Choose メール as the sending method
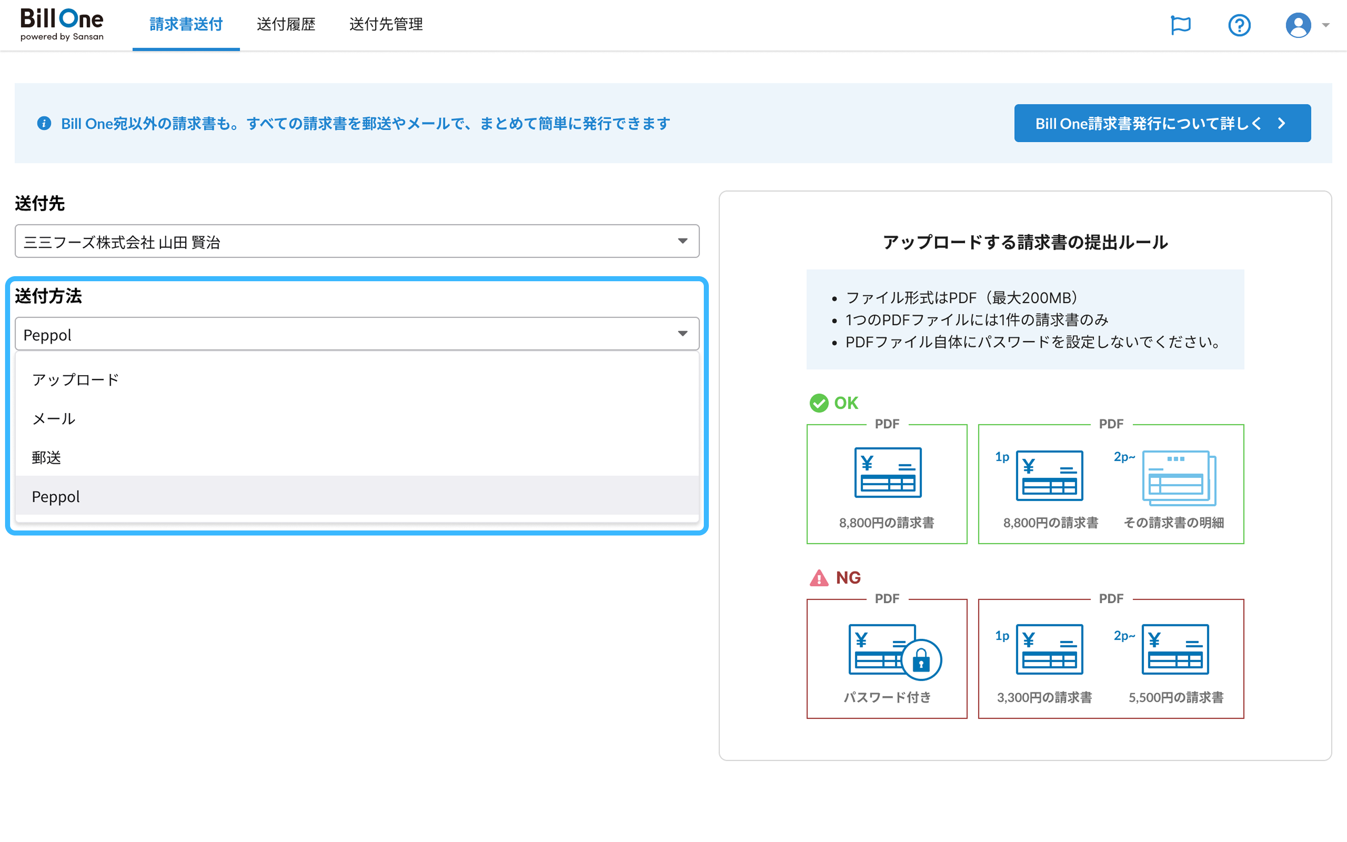The image size is (1347, 842). click(53, 419)
